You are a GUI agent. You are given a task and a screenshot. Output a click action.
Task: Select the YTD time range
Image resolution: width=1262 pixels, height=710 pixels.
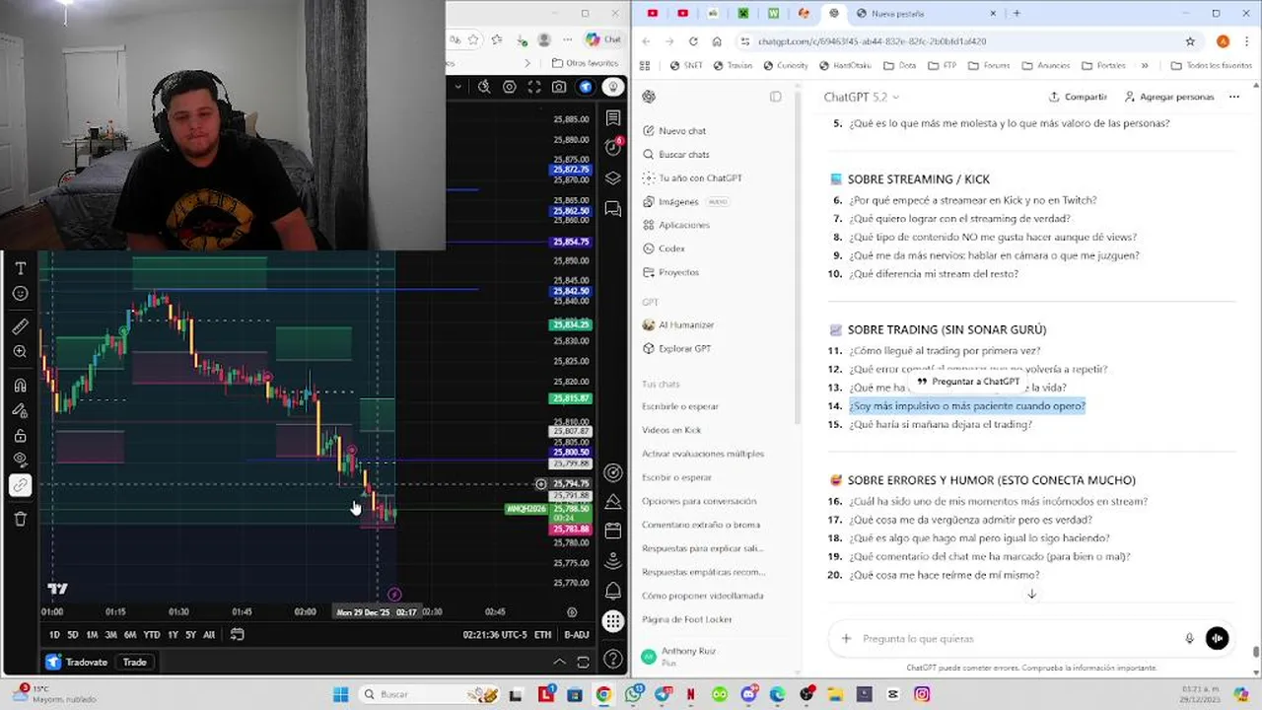coord(151,635)
